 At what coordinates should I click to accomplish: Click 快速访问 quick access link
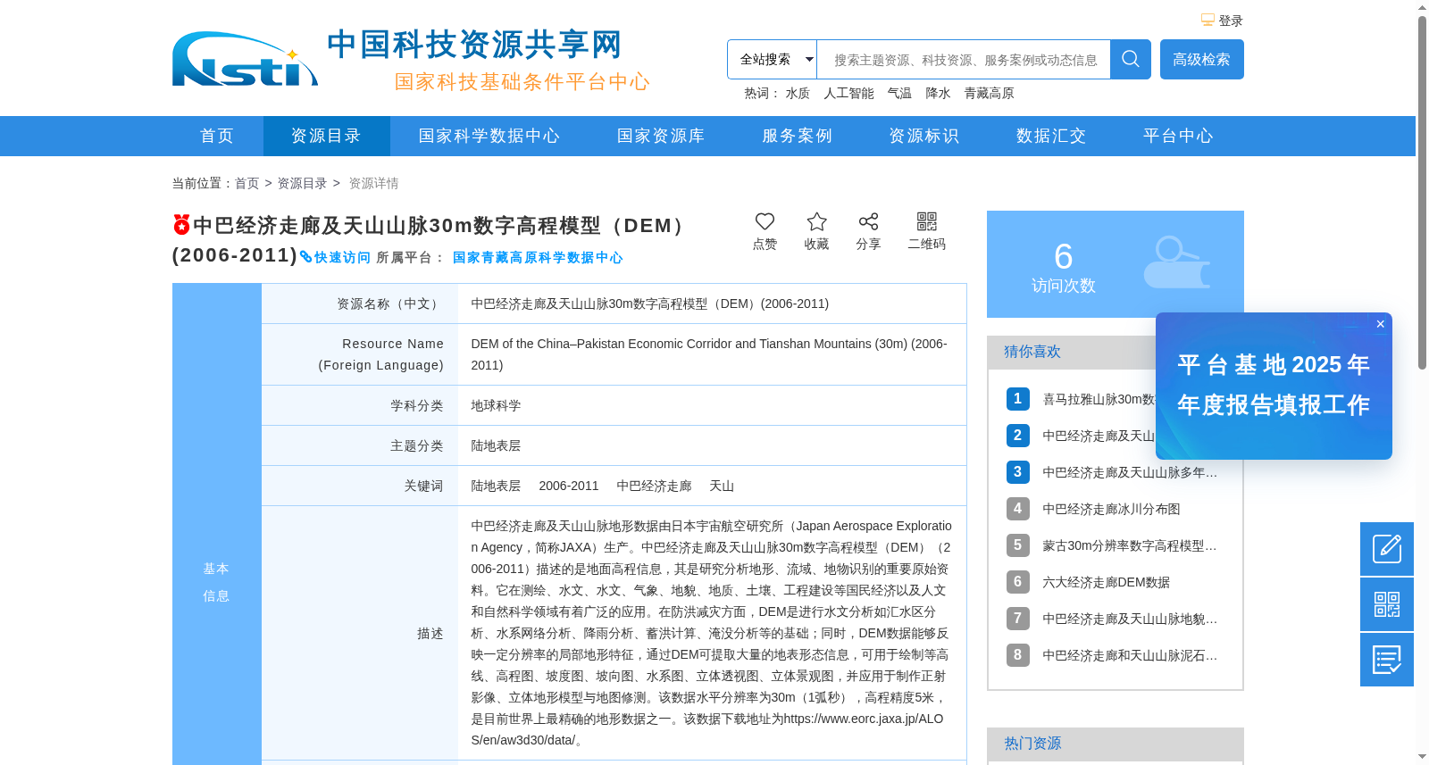point(335,257)
